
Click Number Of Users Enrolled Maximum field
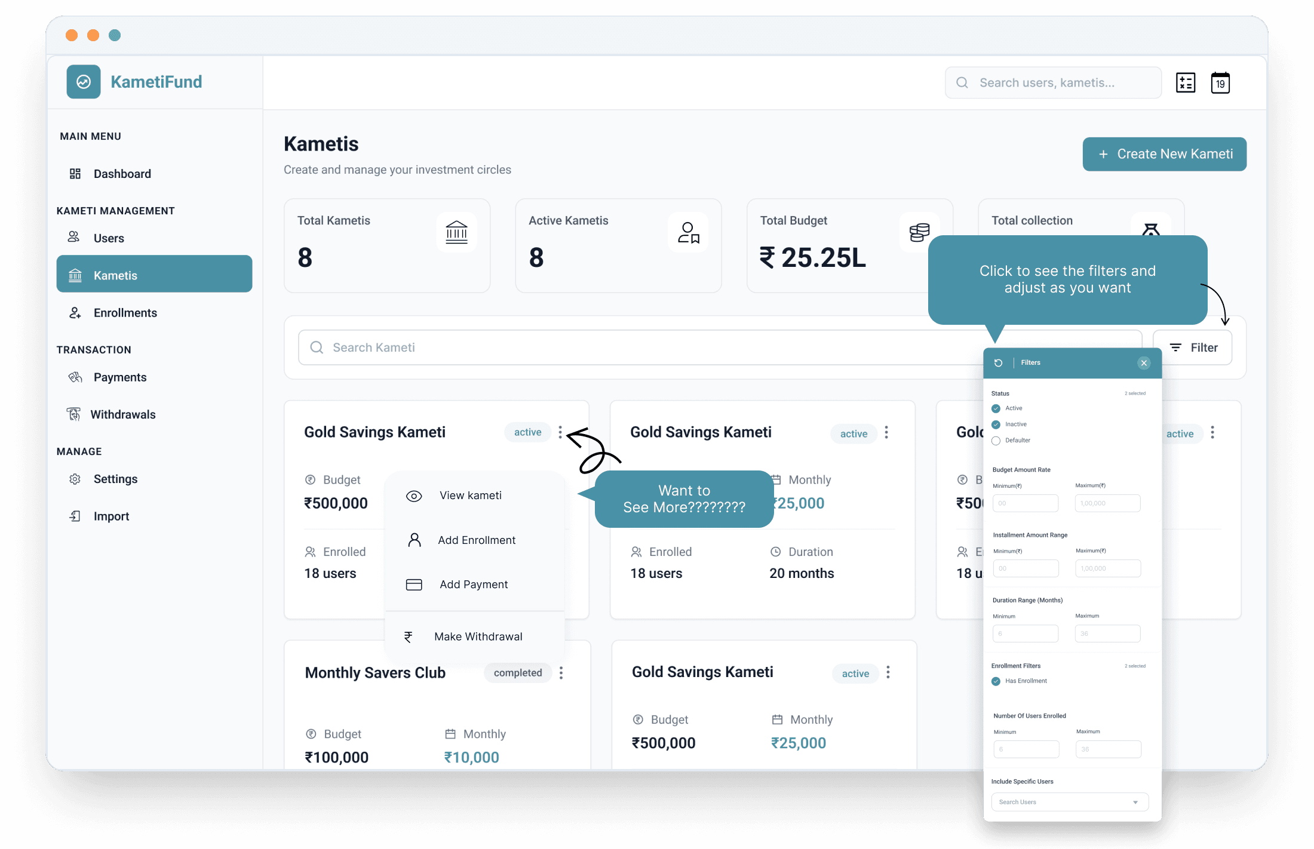pos(1109,749)
